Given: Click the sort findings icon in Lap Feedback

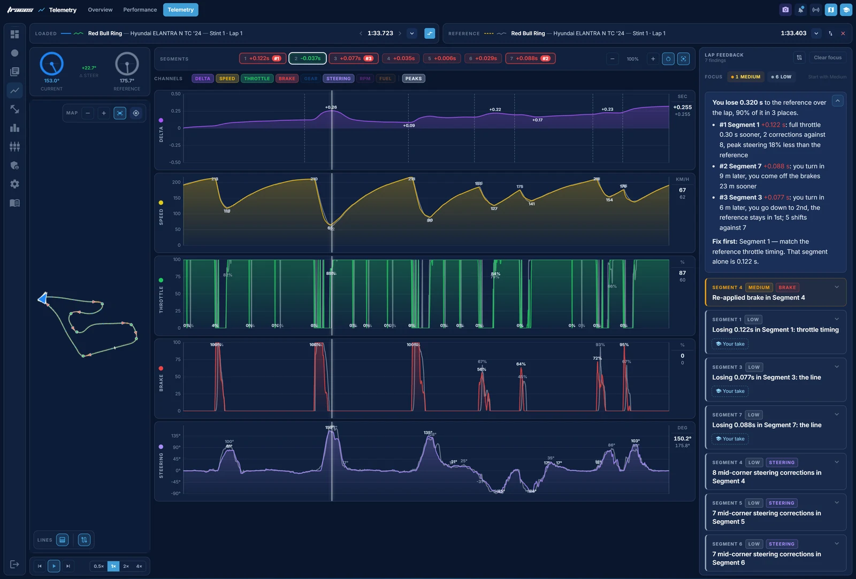Looking at the screenshot, I should point(799,57).
